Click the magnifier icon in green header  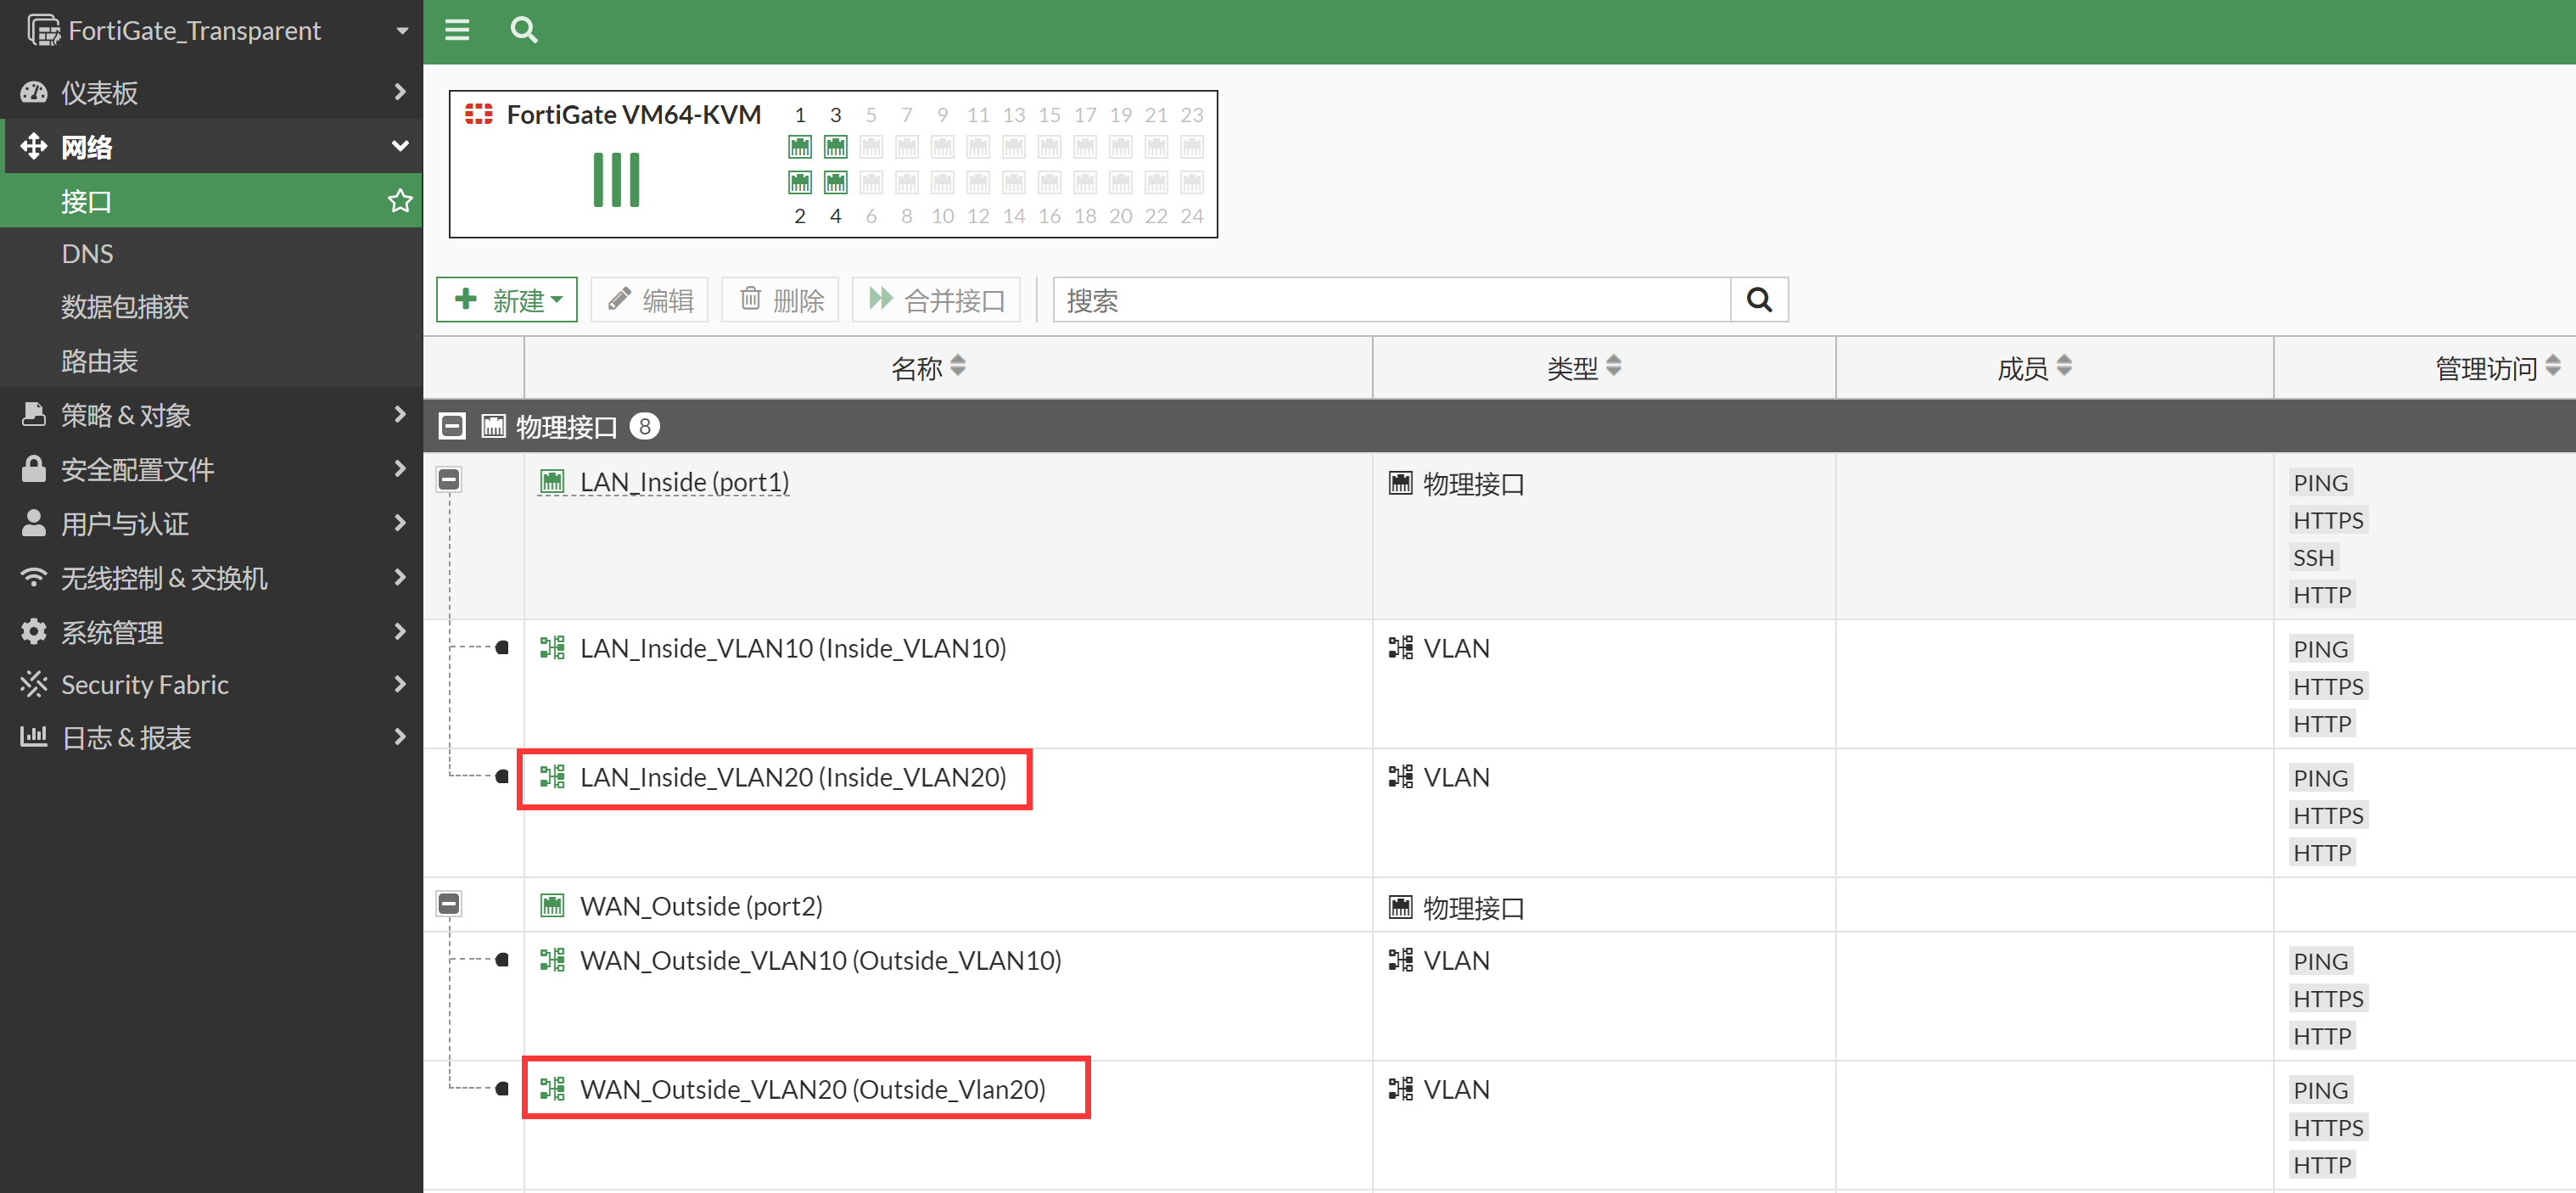pos(523,30)
